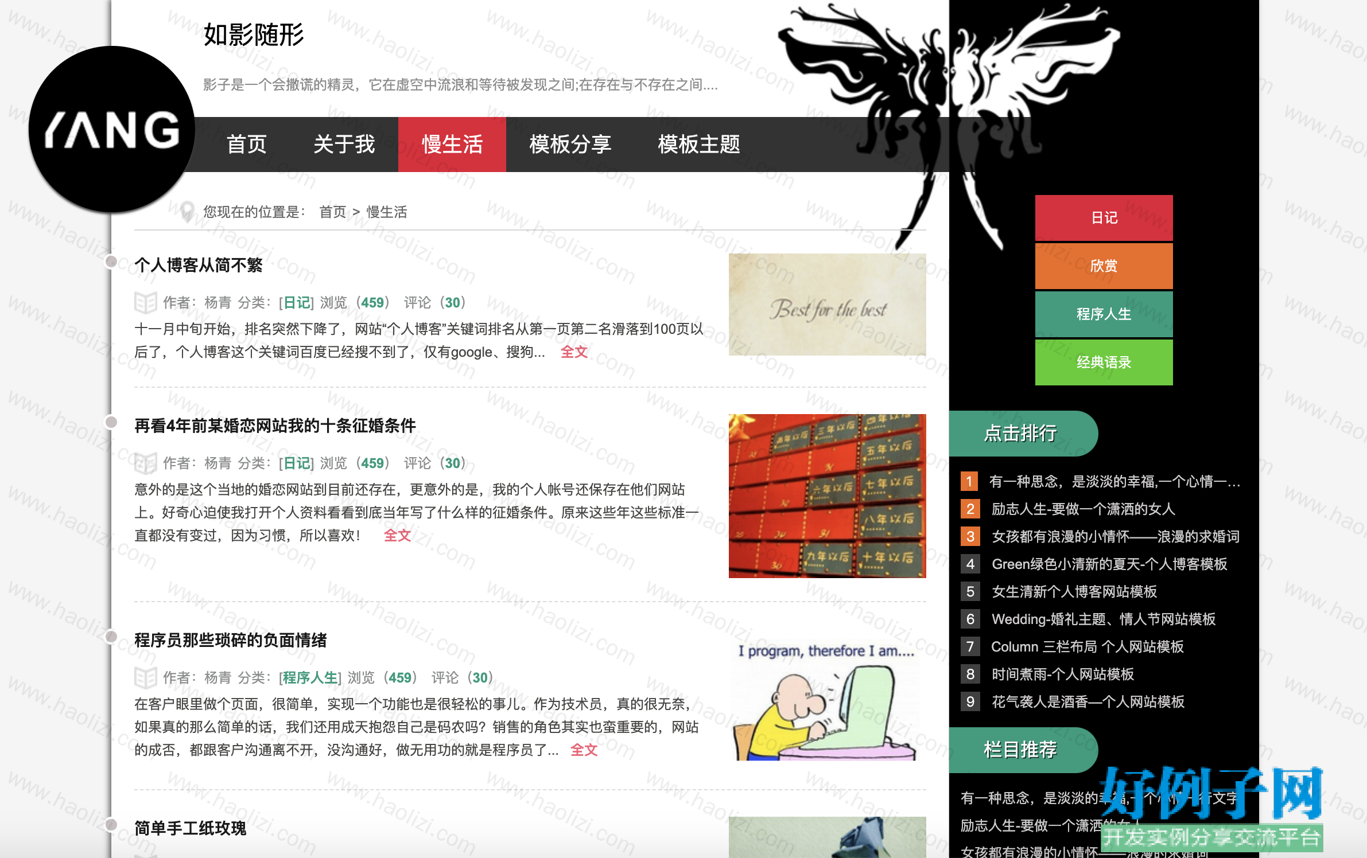Click the book icon beside 程序员那些琐碎 post meta
1367x858 pixels.
click(146, 677)
